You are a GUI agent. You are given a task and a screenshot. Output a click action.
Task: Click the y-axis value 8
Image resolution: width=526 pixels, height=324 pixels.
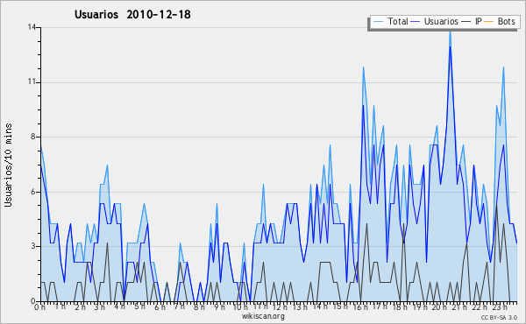pos(33,137)
